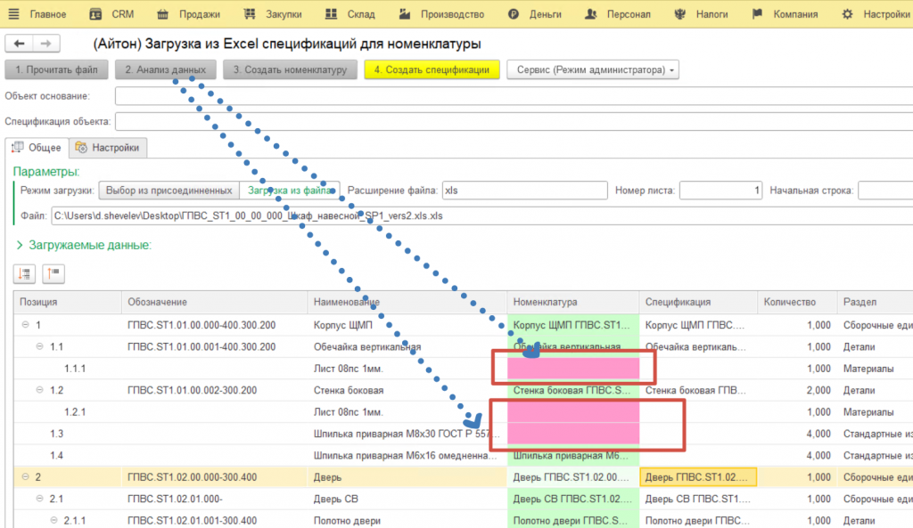Click the Склад grid icon
The image size is (913, 528).
pyautogui.click(x=331, y=14)
